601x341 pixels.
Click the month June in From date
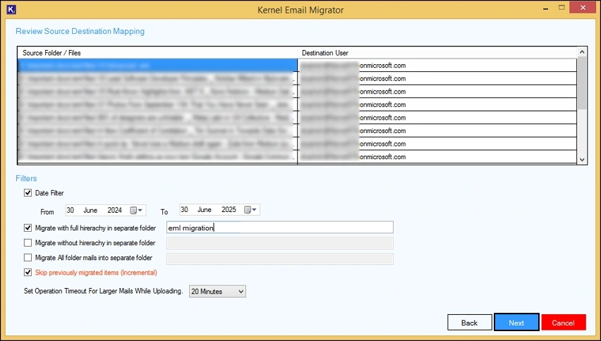(90, 210)
